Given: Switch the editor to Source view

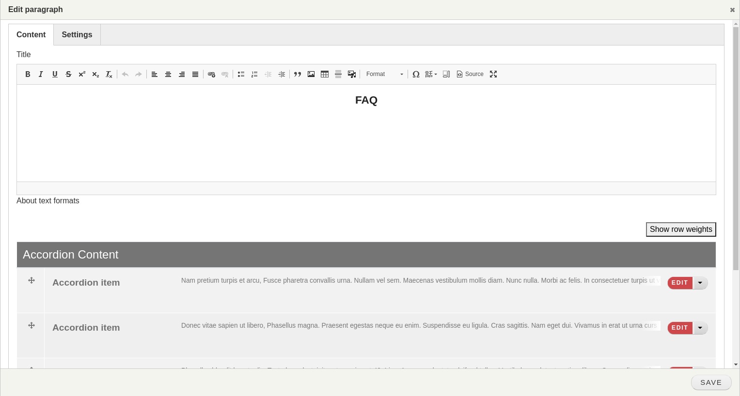Looking at the screenshot, I should (470, 74).
